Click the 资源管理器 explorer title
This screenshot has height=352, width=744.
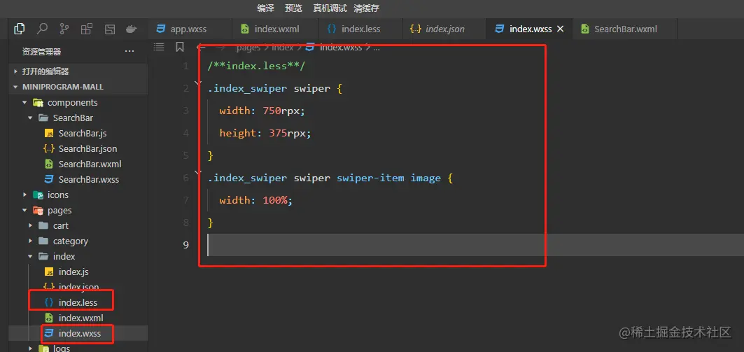tap(41, 52)
